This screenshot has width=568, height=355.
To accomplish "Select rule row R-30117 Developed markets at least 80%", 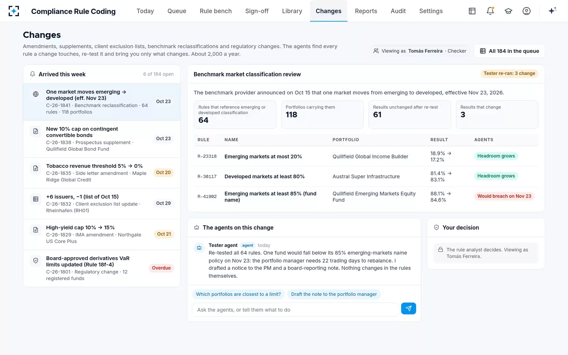I will (366, 176).
